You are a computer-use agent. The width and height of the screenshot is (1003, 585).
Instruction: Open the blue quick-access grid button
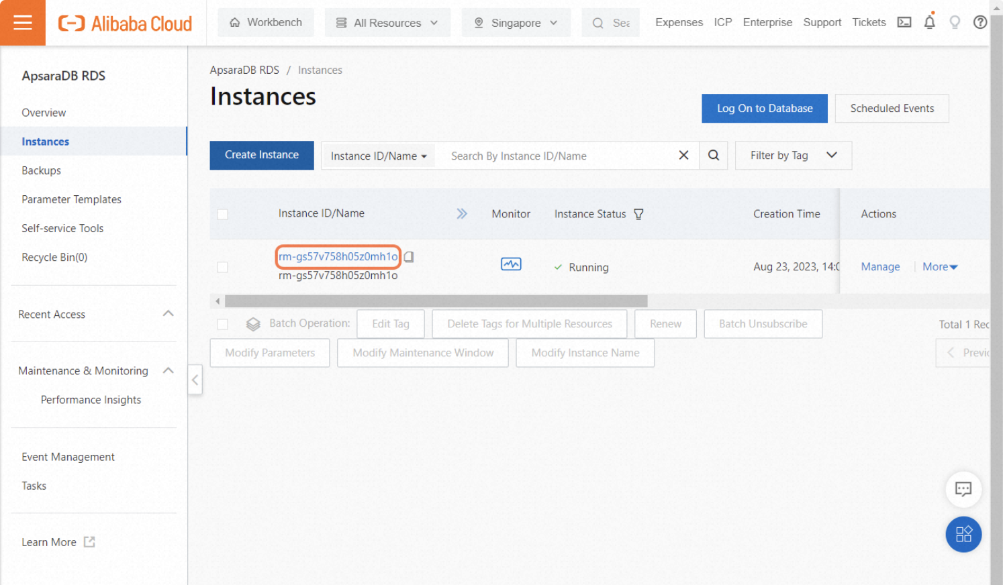pyautogui.click(x=963, y=534)
